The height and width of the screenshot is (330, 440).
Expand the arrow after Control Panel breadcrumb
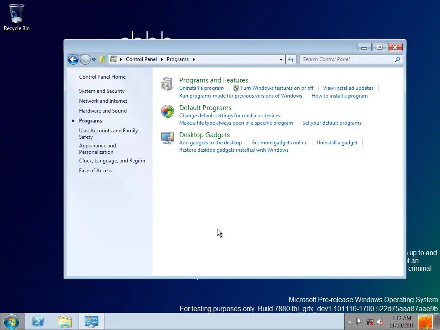[162, 59]
